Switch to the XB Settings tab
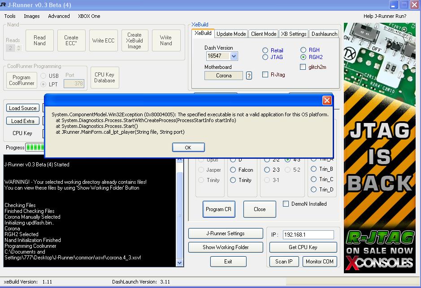 click(x=294, y=34)
